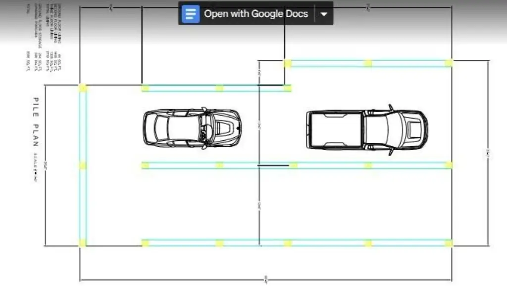Expand the Open with dropdown arrow
This screenshot has height=290, width=507.
324,14
